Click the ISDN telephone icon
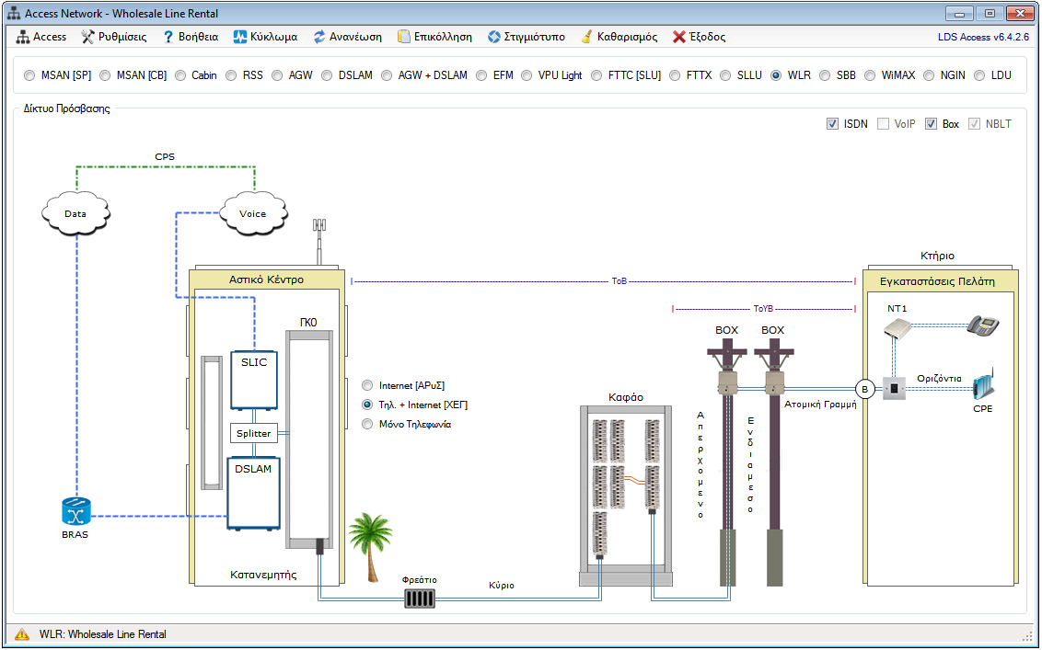1042x650 pixels. click(983, 325)
